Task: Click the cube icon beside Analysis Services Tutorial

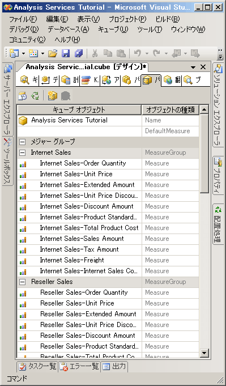Action: pos(23,121)
